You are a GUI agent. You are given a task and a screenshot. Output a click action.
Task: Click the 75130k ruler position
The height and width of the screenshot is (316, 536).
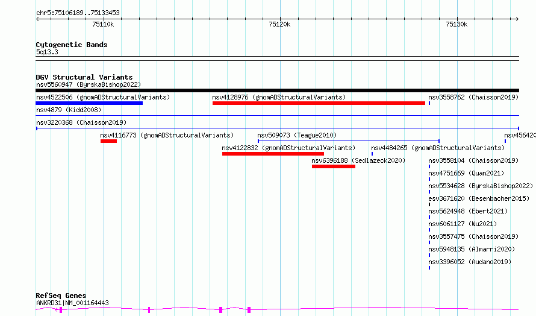[457, 24]
